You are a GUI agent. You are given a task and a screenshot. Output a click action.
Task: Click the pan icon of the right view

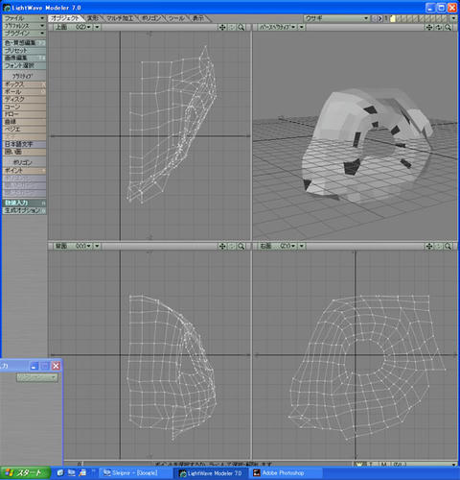(x=429, y=246)
